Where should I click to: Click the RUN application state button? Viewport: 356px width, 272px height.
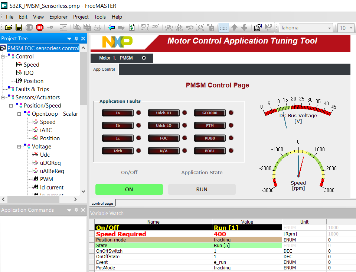[202, 189]
